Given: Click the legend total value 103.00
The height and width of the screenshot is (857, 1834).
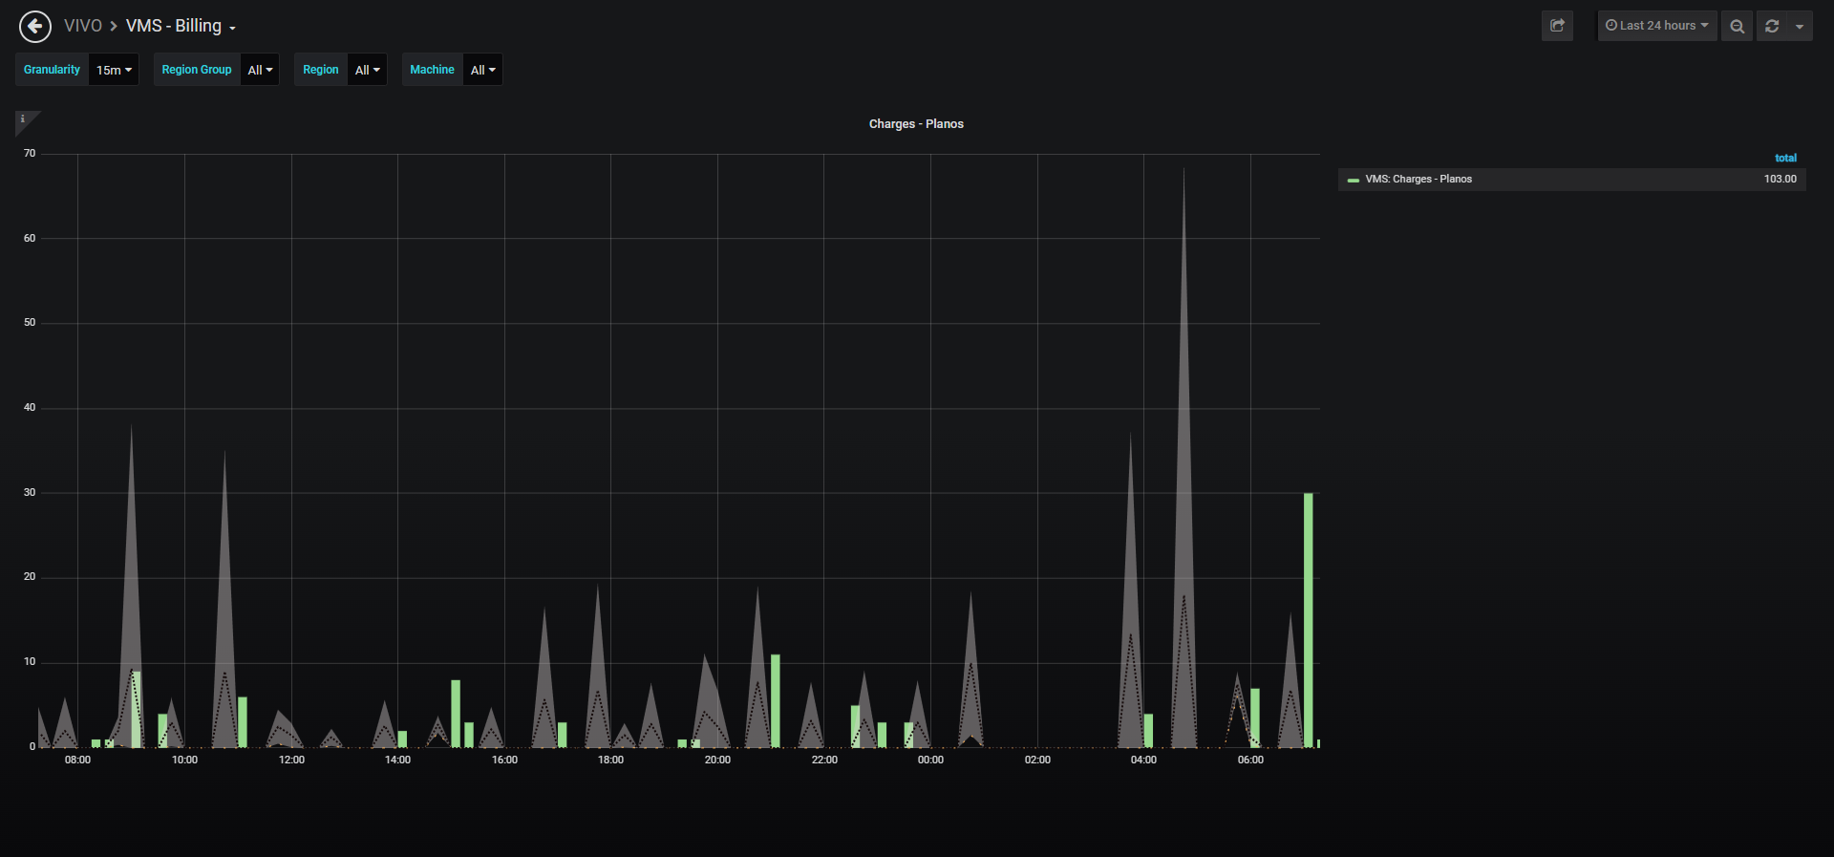Looking at the screenshot, I should point(1780,180).
